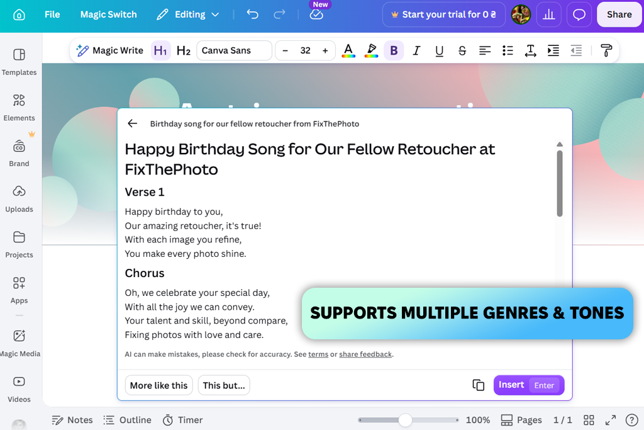Click the 100% zoom level
The width and height of the screenshot is (644, 430).
(478, 420)
